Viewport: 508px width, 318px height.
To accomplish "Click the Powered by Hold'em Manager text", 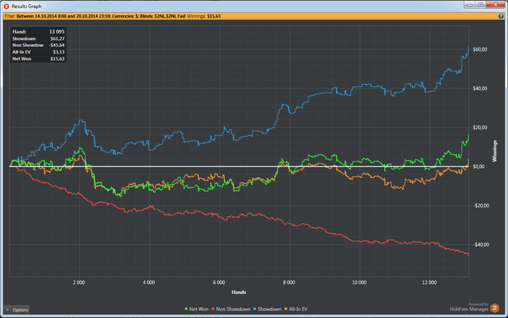I will pyautogui.click(x=469, y=307).
